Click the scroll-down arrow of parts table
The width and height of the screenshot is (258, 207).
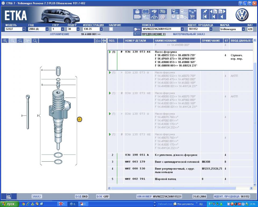[x=255, y=185]
